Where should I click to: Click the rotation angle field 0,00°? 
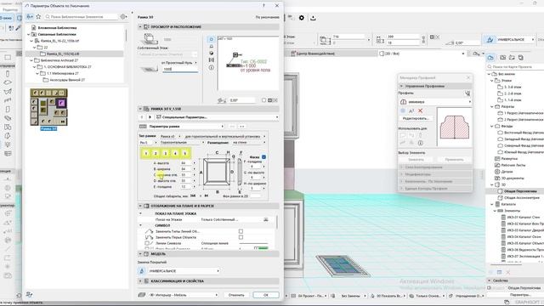click(x=241, y=100)
